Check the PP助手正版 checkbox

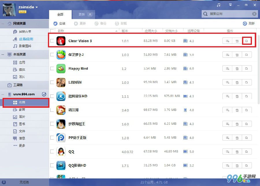tap(52, 137)
